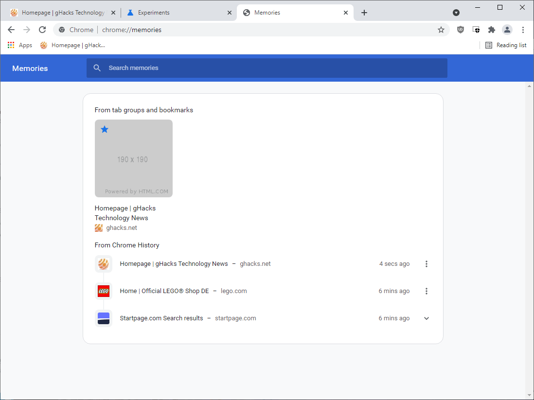The image size is (534, 400).
Task: Open the Homepage gHacks Technology News card title
Action: (x=125, y=213)
